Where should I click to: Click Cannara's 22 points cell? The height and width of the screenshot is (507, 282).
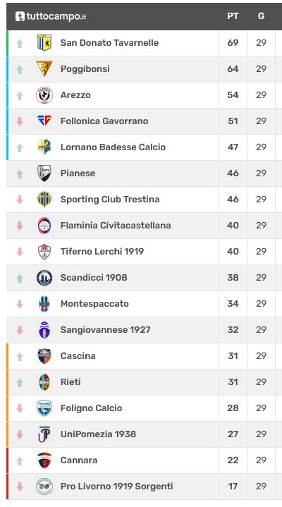[x=233, y=460]
